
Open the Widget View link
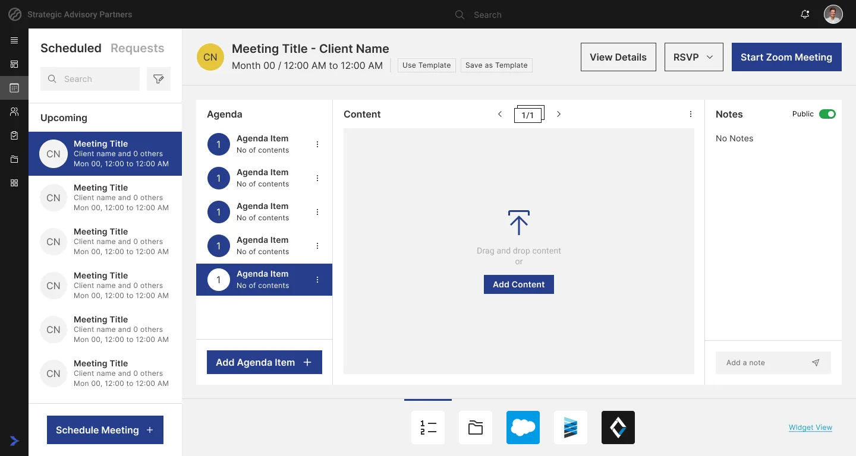pos(810,427)
